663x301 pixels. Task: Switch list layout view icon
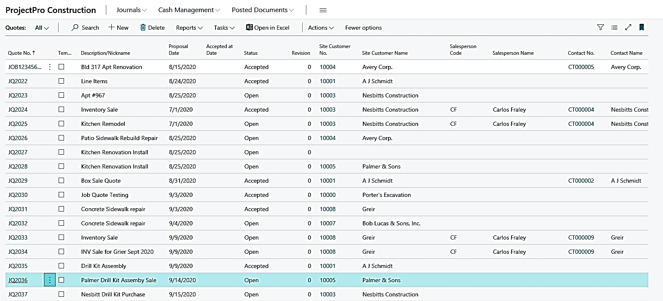click(614, 28)
